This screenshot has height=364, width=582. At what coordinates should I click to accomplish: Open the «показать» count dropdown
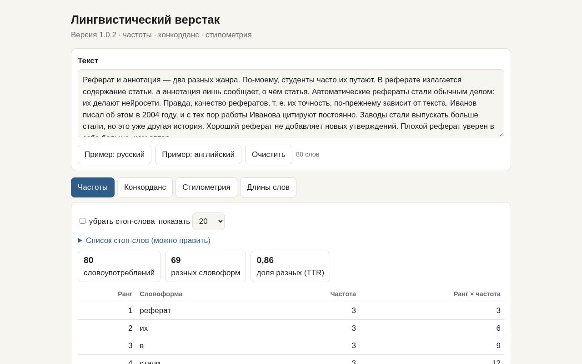pos(208,221)
